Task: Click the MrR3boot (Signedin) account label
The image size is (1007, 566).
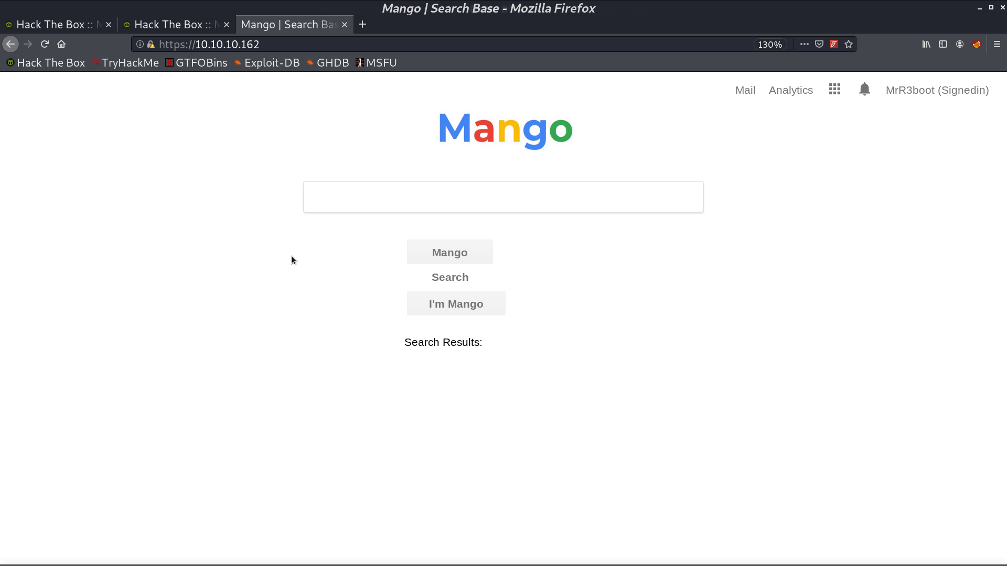Action: 937,90
